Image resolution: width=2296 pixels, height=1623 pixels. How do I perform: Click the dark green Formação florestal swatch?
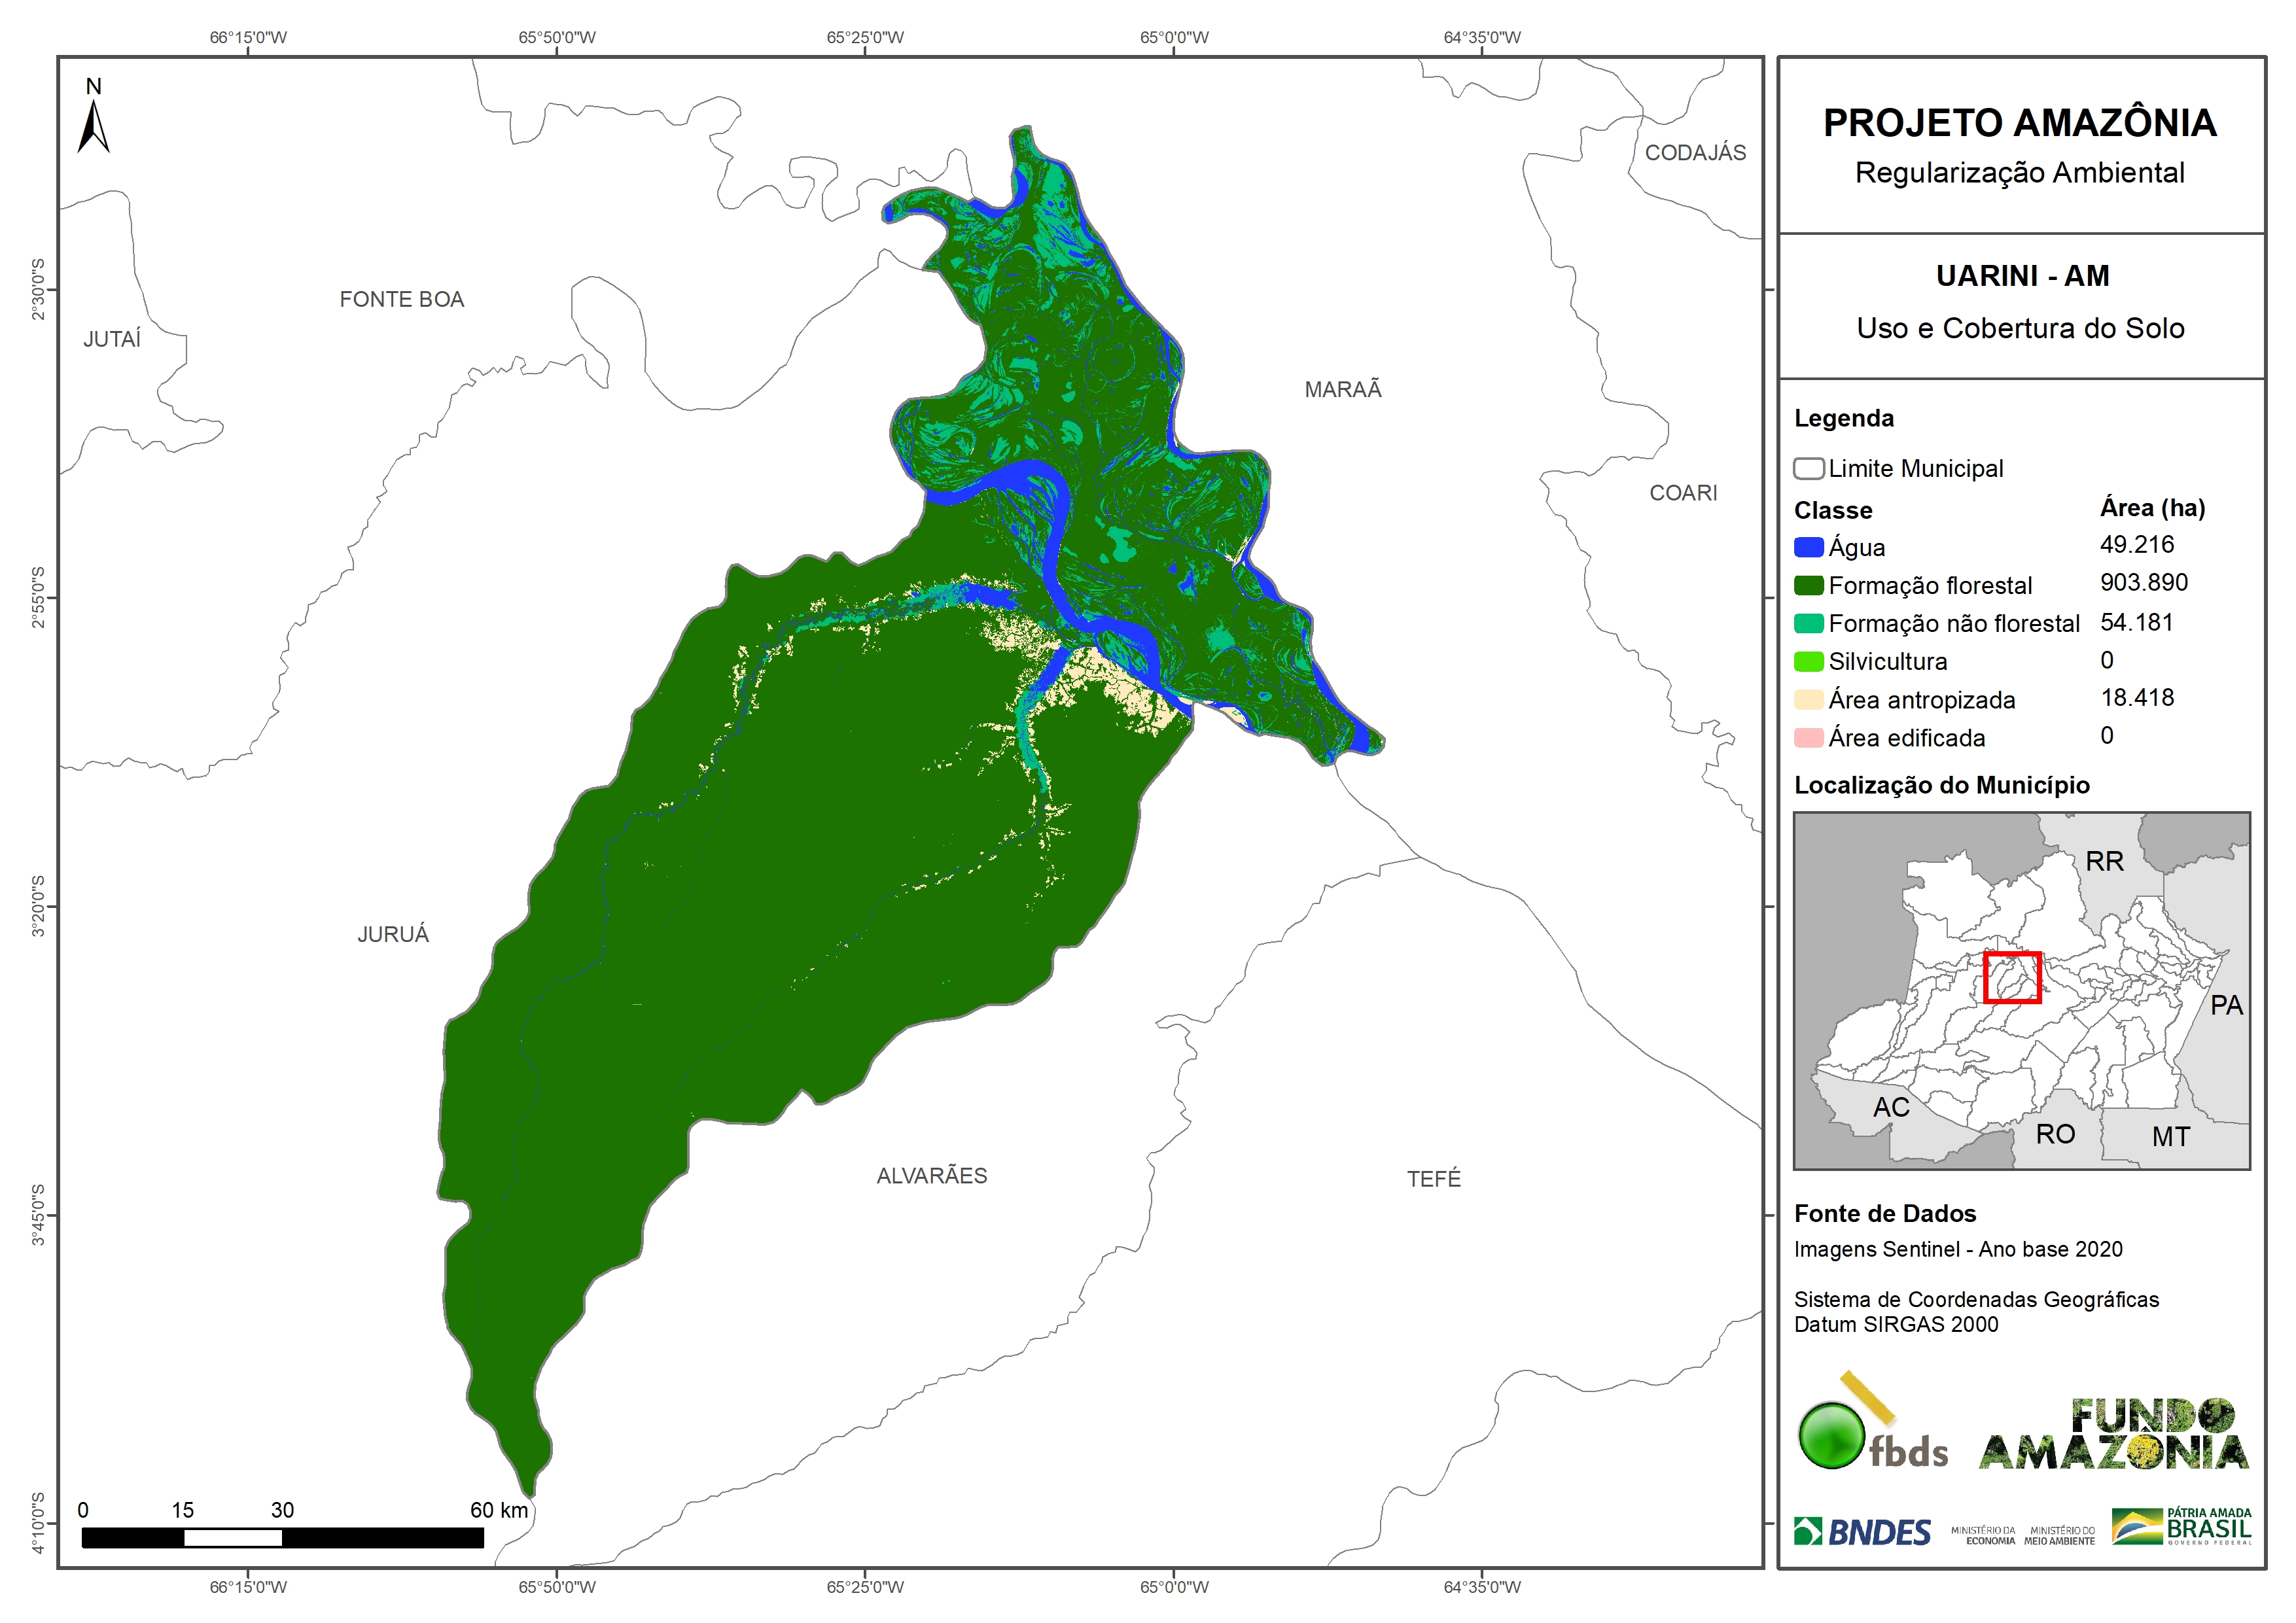(x=1808, y=585)
